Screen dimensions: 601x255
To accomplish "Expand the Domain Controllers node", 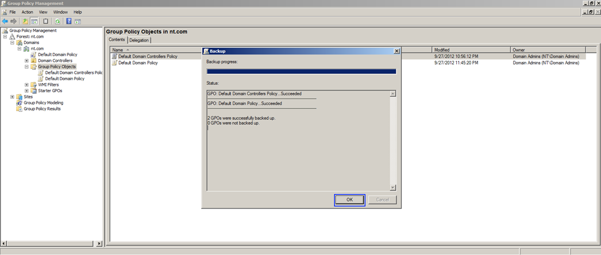I will click(x=26, y=61).
